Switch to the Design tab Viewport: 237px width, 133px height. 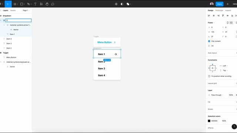[x=211, y=10]
